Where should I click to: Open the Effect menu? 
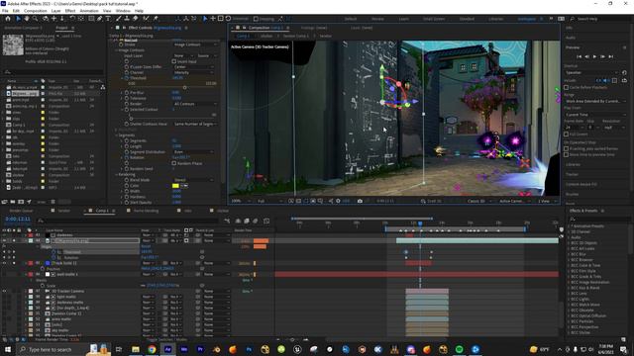tap(70, 11)
